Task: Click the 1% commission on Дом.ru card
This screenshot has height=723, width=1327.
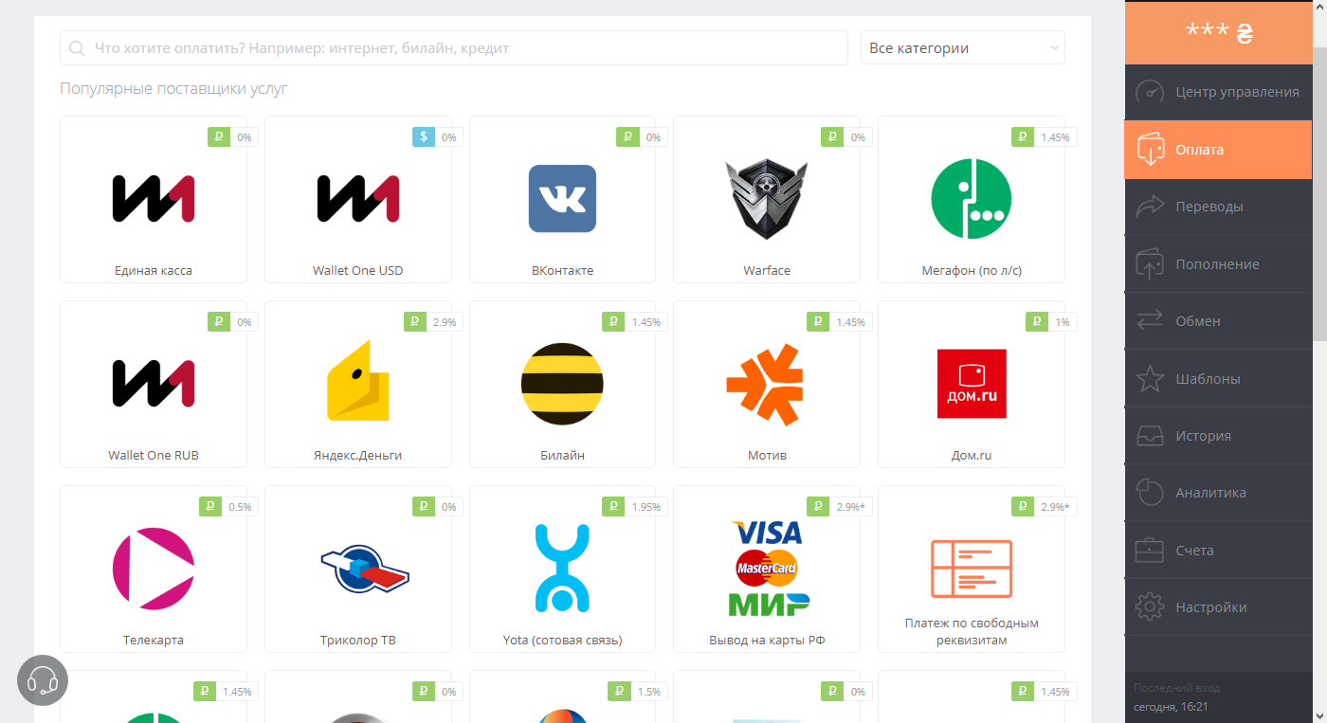Action: click(1063, 322)
